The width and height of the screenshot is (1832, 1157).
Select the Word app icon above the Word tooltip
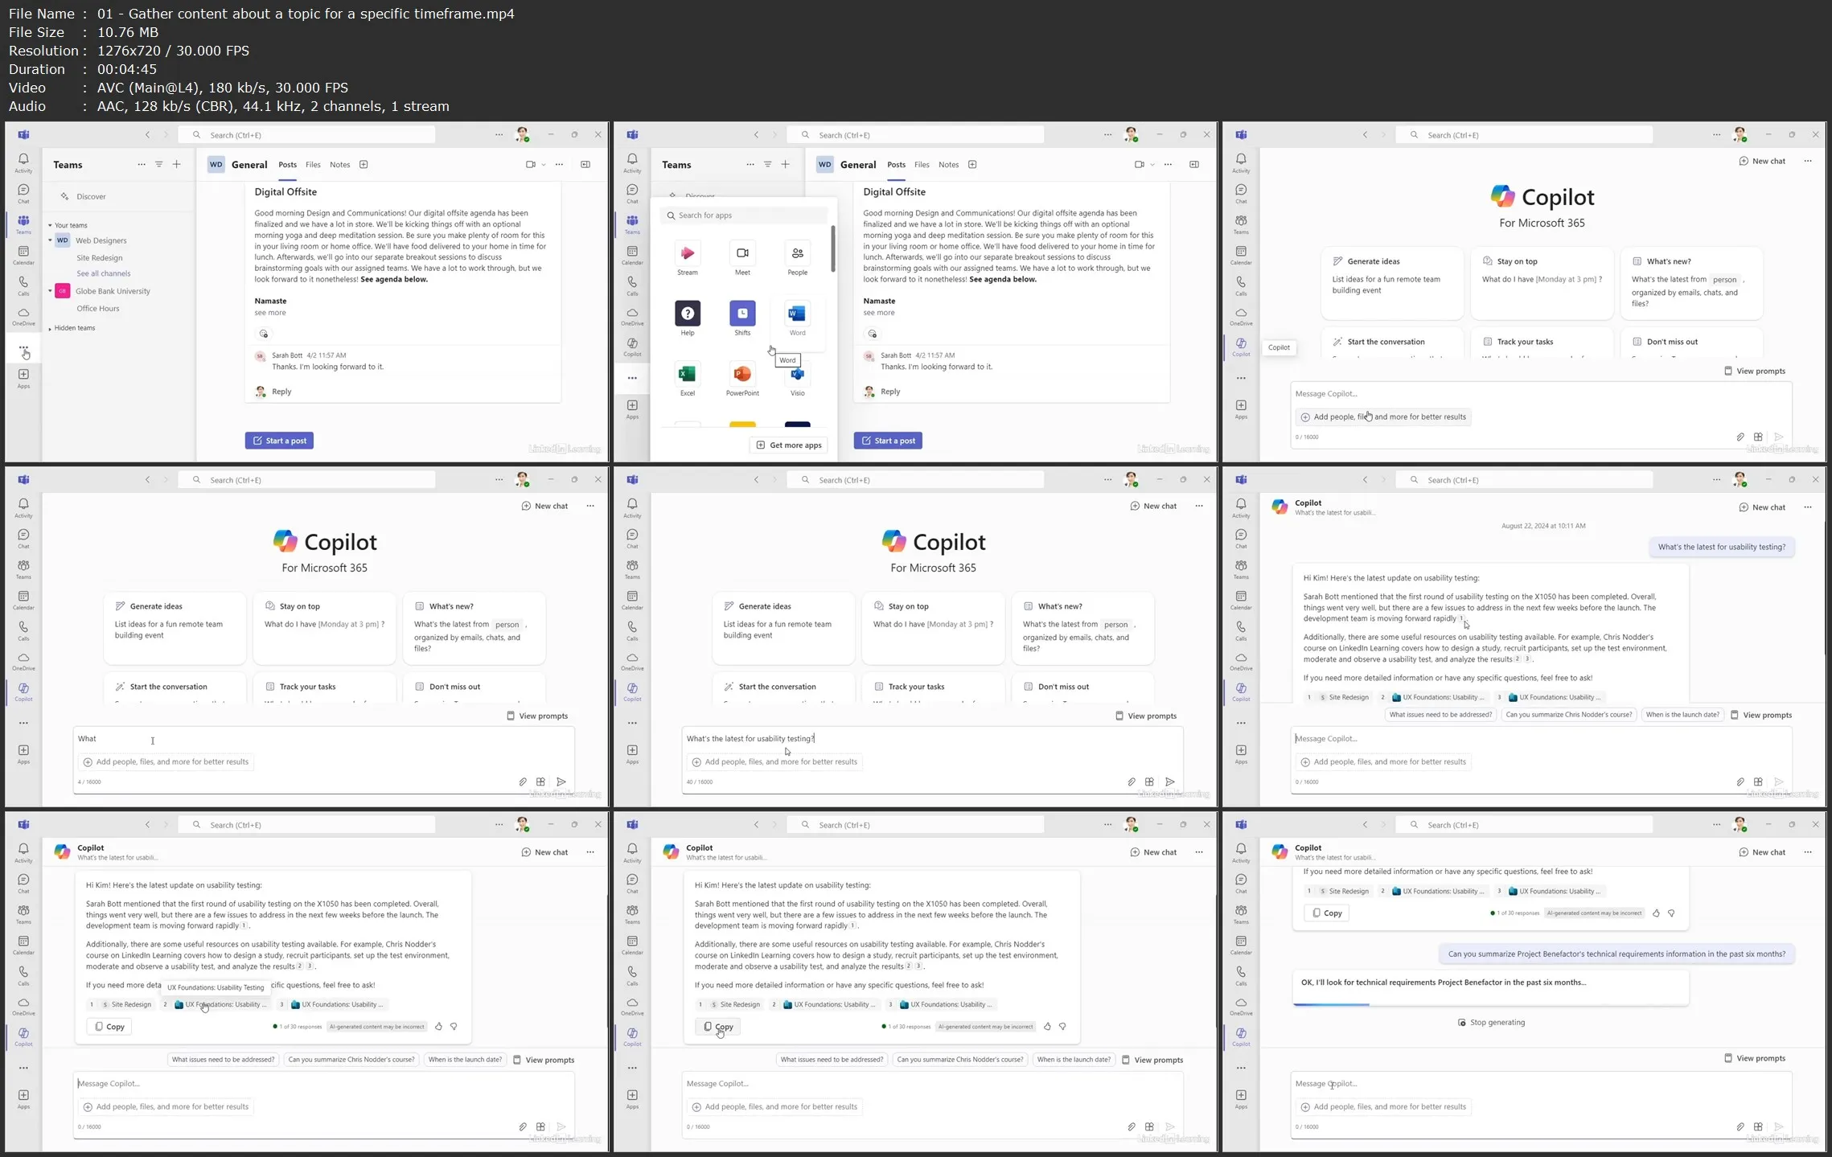tap(797, 314)
